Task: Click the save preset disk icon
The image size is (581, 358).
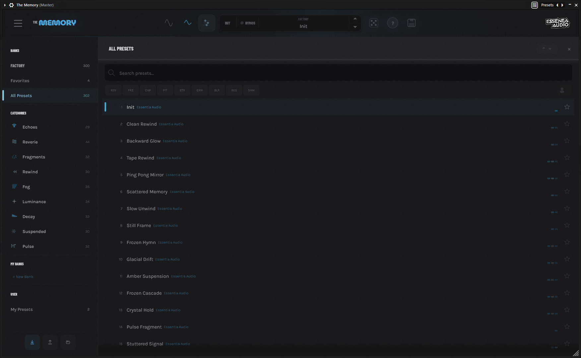Action: click(x=411, y=23)
